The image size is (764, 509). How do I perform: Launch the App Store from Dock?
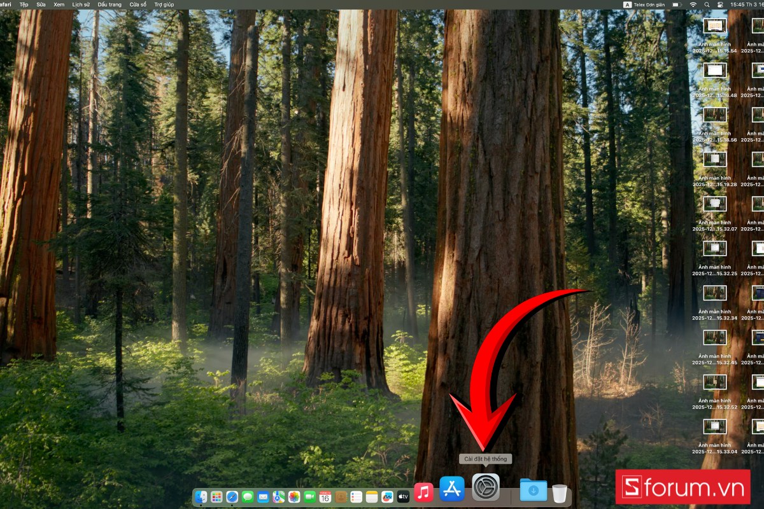coord(452,489)
